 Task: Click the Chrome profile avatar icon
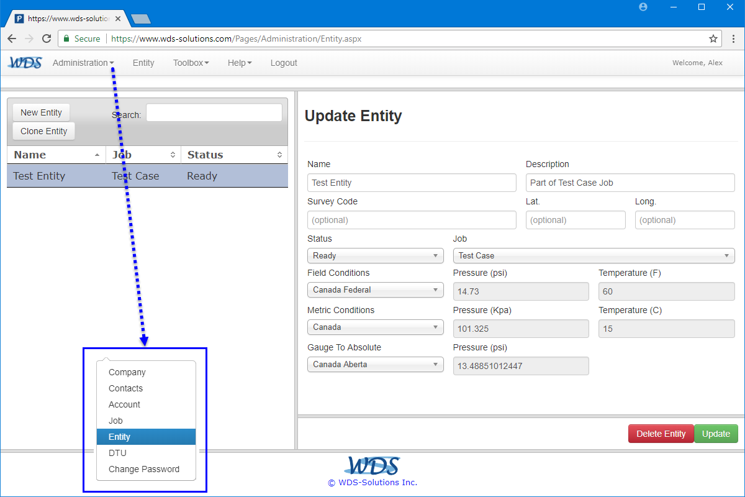click(643, 7)
